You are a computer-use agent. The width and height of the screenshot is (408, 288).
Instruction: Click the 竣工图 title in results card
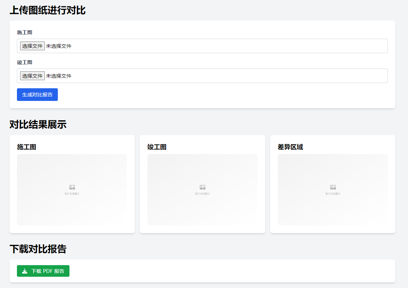pos(157,147)
